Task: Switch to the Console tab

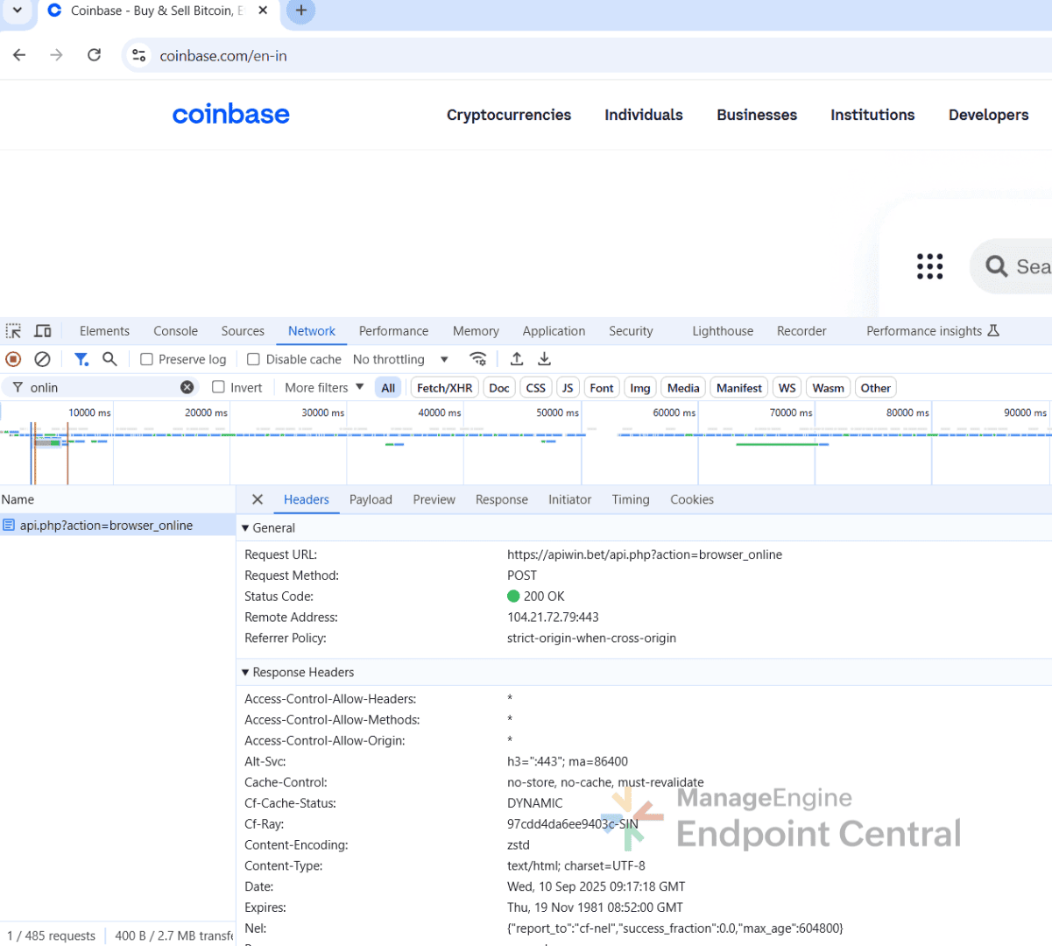Action: click(x=175, y=331)
